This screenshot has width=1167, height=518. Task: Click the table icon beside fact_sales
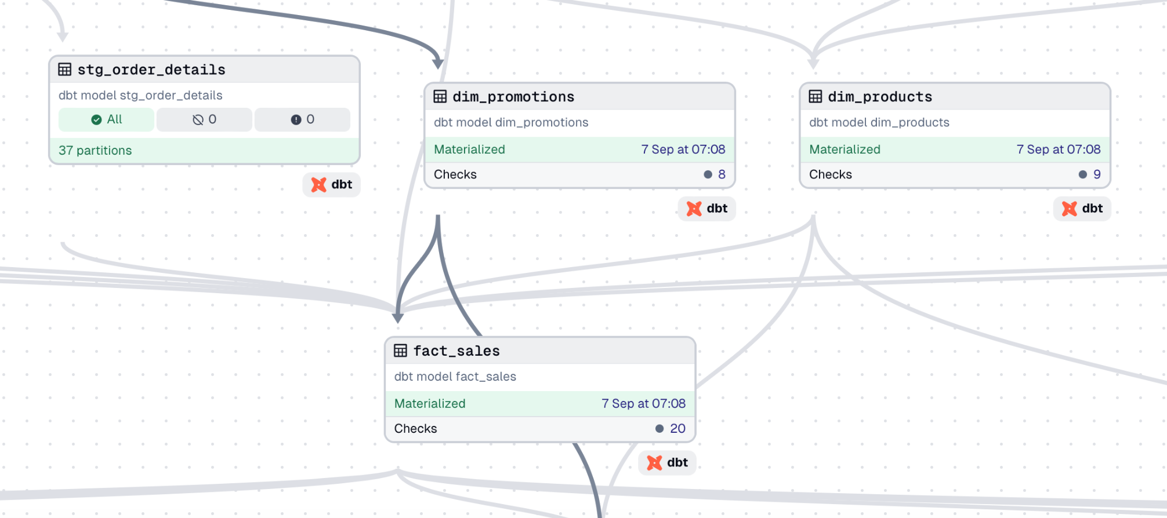[401, 351]
